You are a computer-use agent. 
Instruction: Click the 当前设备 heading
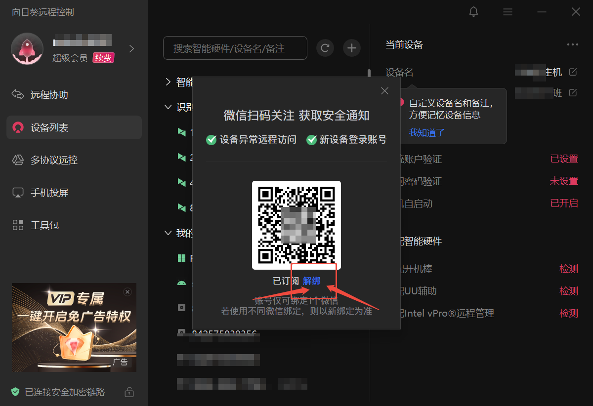[404, 45]
